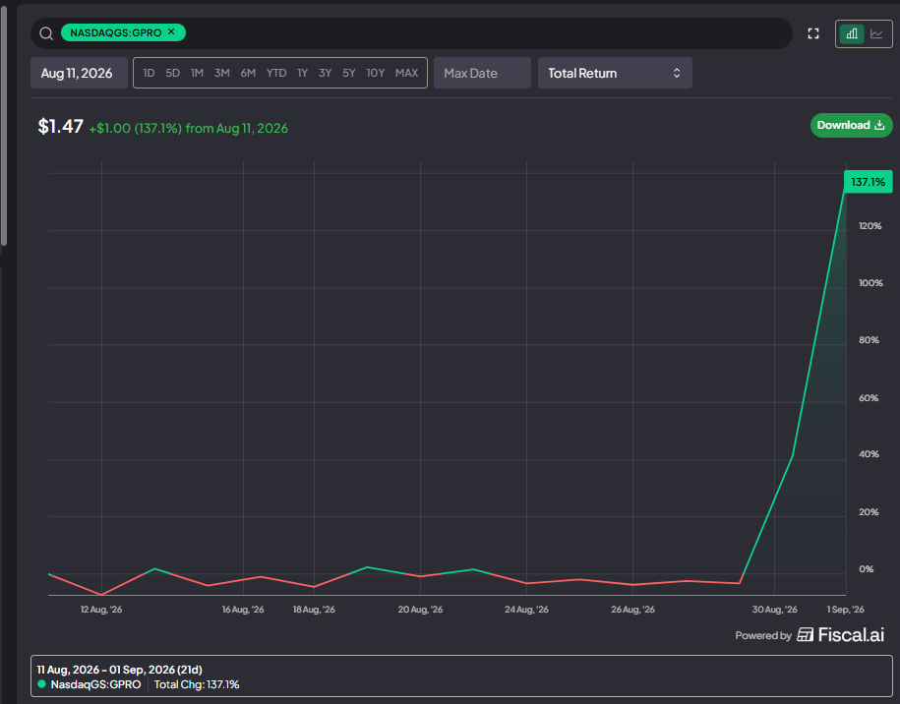Switch to bar chart view icon
This screenshot has width=900, height=704.
852,33
